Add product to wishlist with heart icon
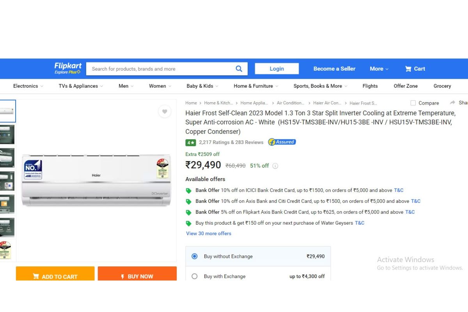468x312 pixels. [x=165, y=112]
